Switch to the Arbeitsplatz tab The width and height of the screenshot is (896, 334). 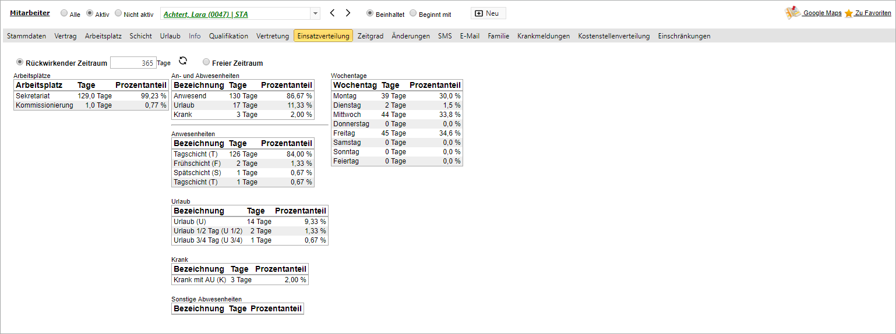[x=103, y=36]
